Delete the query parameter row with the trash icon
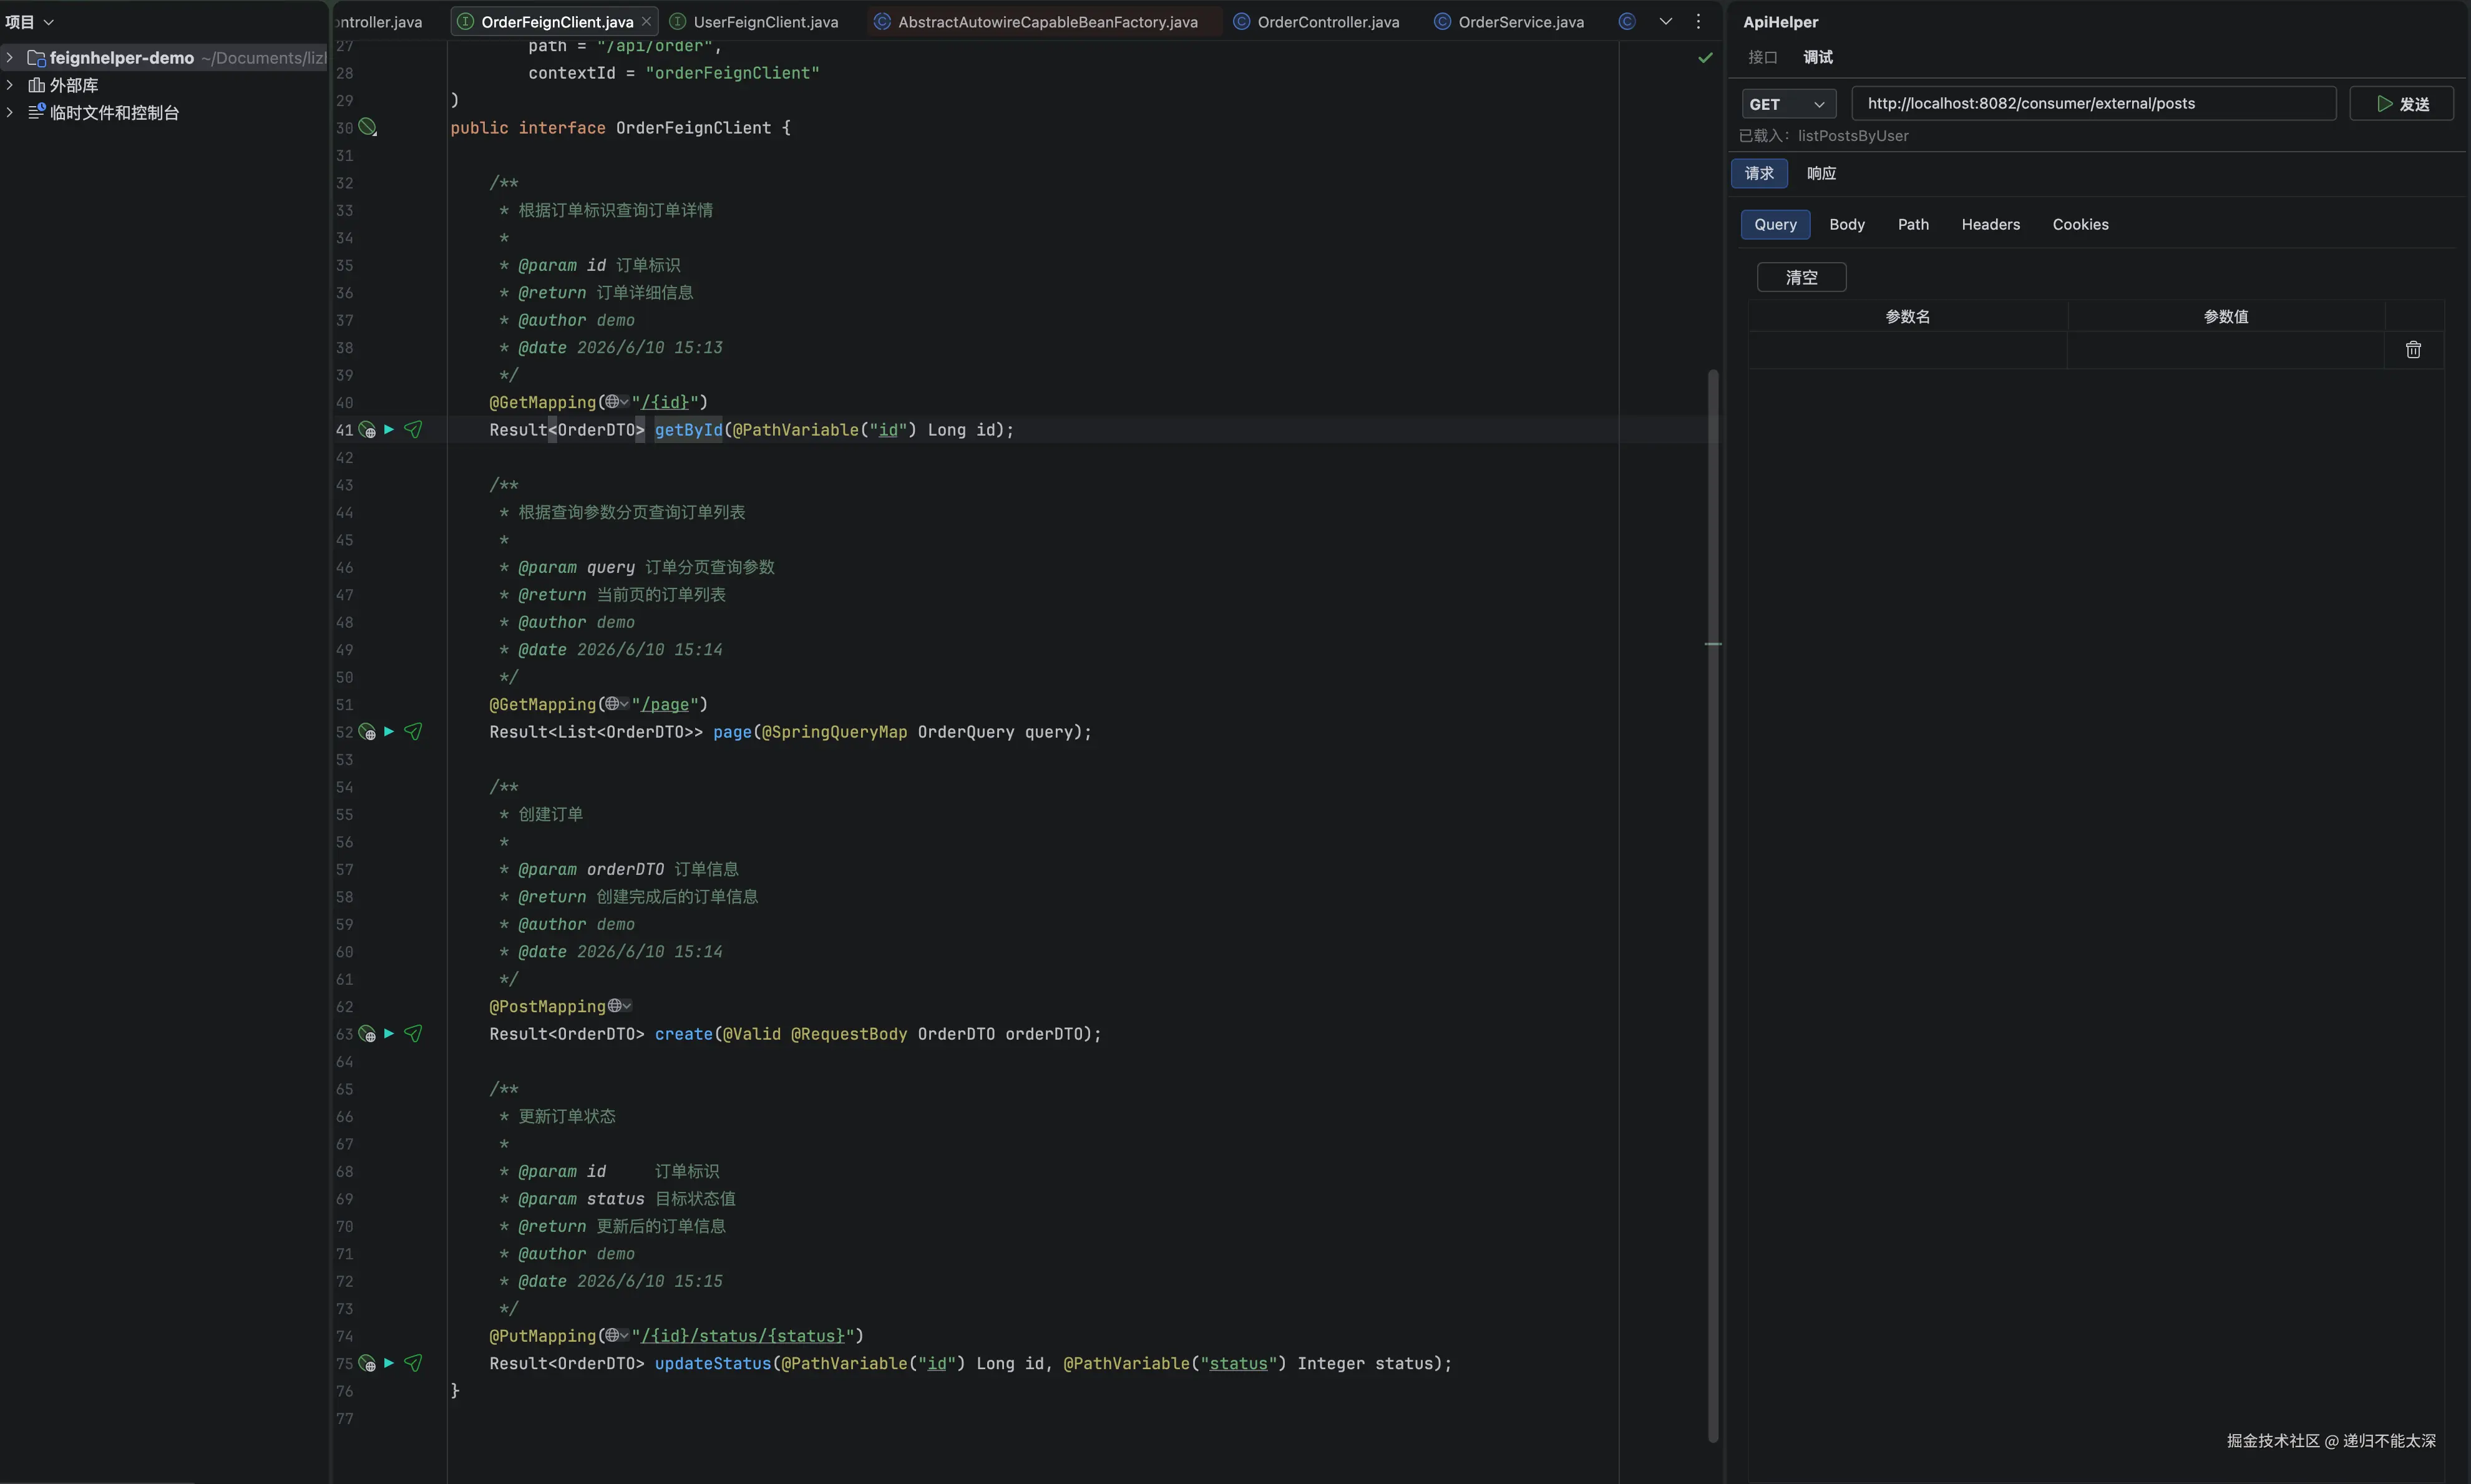This screenshot has height=1484, width=2471. tap(2413, 349)
